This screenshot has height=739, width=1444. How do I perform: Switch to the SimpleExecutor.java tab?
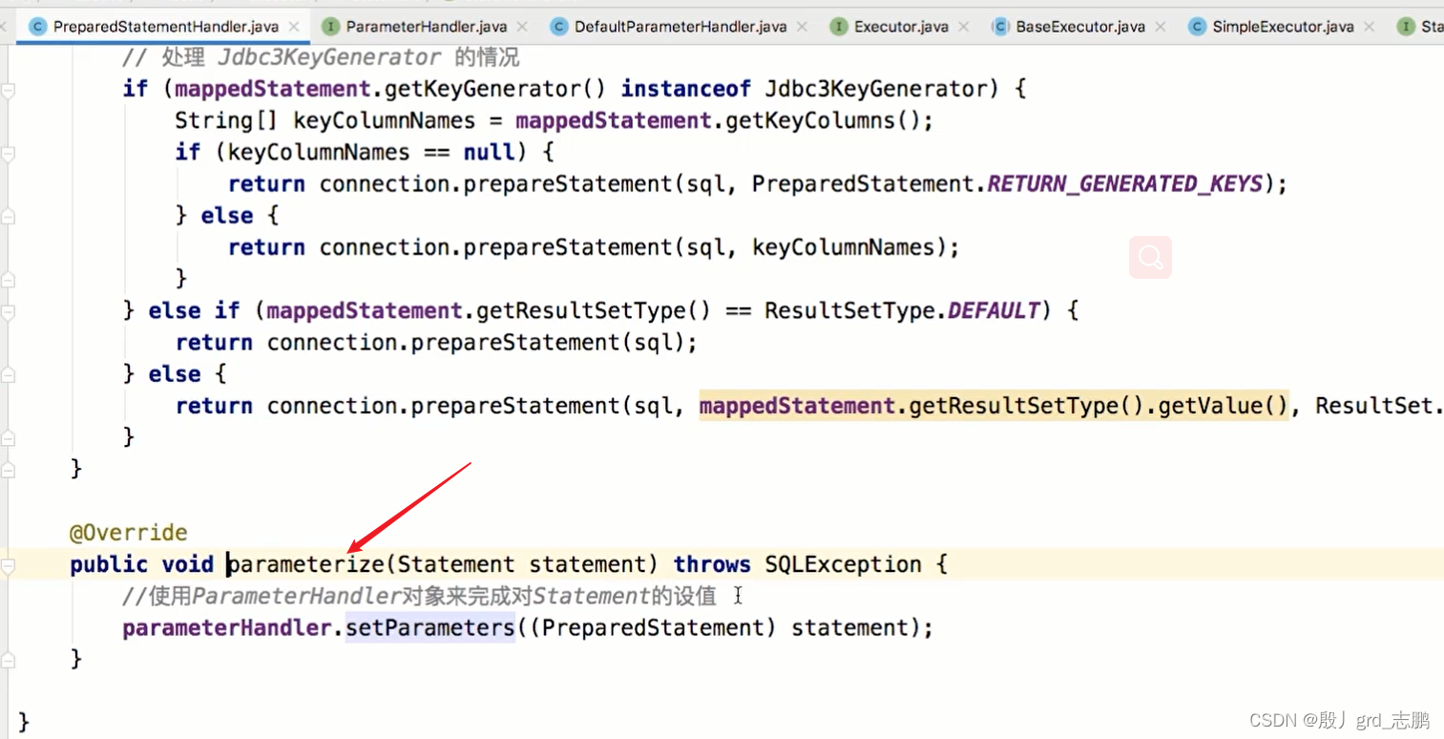[x=1283, y=27]
